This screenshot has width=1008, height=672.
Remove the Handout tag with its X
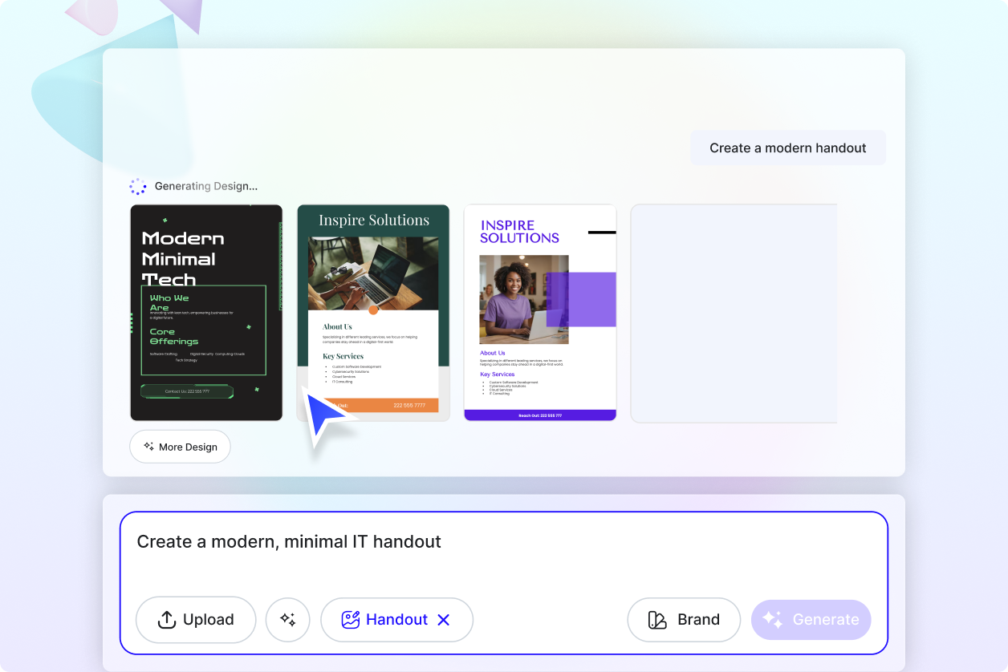[x=443, y=620]
